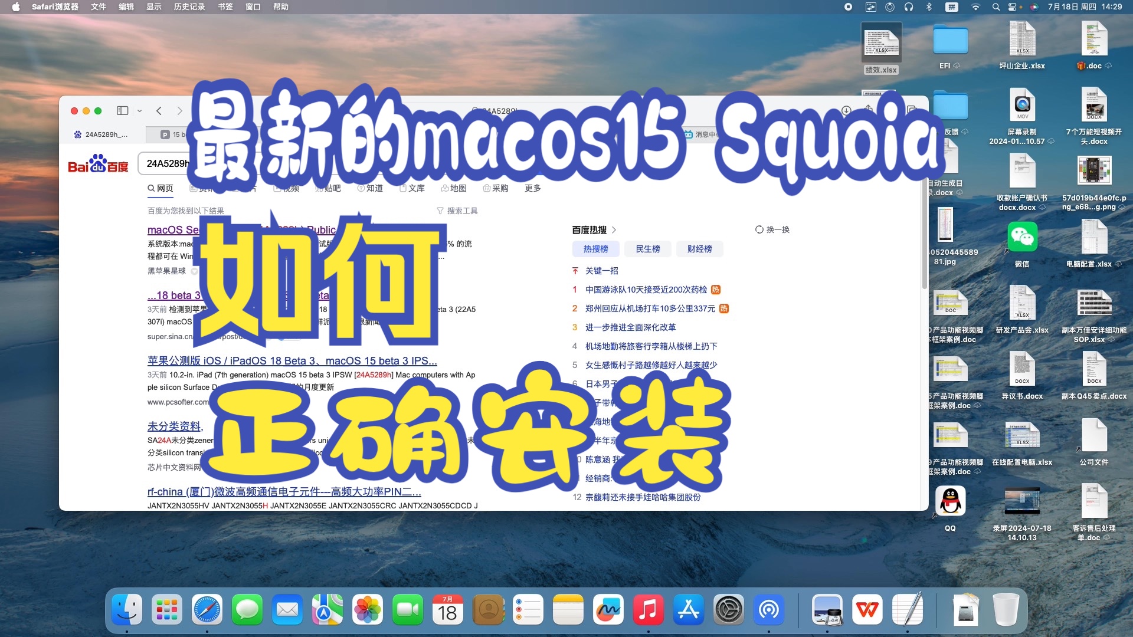
Task: Toggle Safari sidebar button
Action: [122, 110]
